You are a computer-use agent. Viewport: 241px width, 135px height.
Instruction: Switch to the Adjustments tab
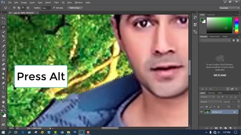point(215,37)
